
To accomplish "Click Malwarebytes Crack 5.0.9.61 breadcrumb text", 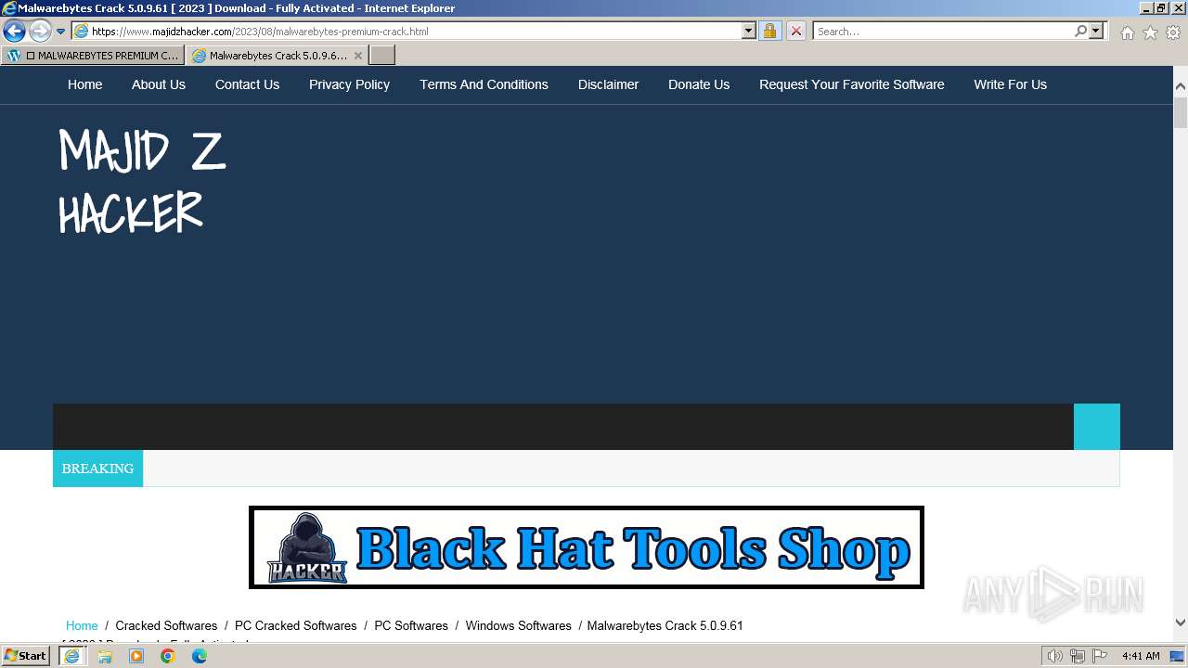I will [665, 625].
